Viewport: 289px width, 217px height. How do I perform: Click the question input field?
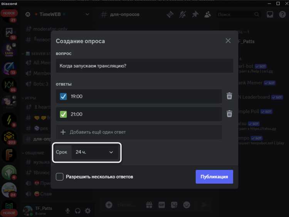click(144, 66)
